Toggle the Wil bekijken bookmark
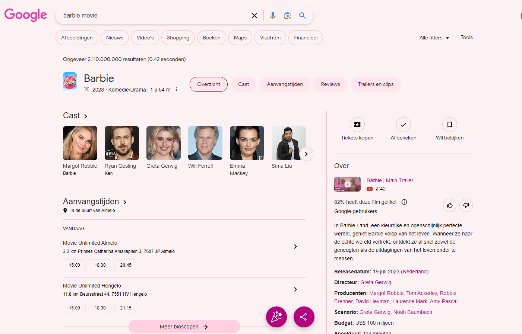This screenshot has height=334, width=522. [x=450, y=125]
